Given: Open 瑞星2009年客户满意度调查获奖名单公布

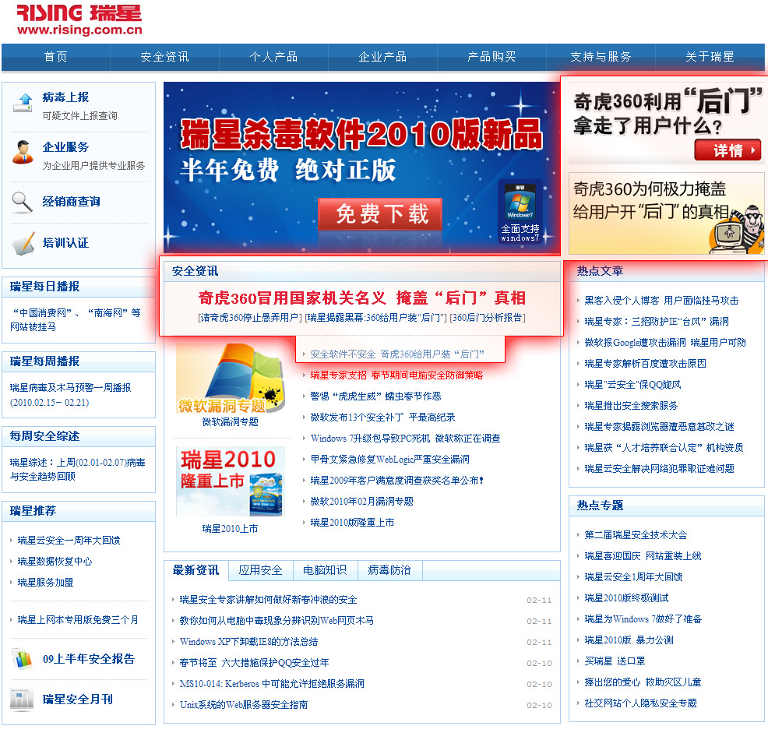Looking at the screenshot, I should [397, 481].
